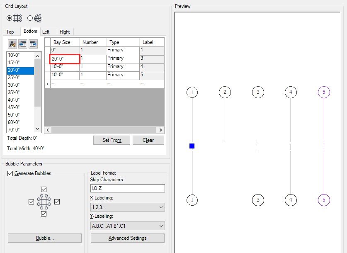Click top purple bubble 5 in the preview

[324, 92]
